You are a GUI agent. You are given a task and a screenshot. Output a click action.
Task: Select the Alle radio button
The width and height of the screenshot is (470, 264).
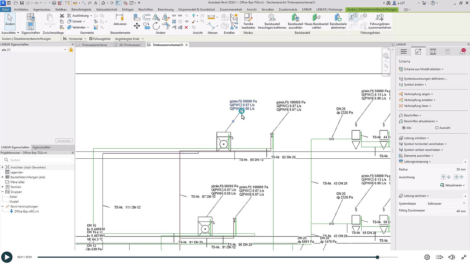404,128
